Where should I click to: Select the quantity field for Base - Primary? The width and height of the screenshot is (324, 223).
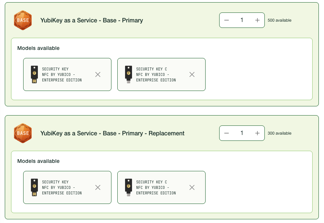tap(242, 20)
